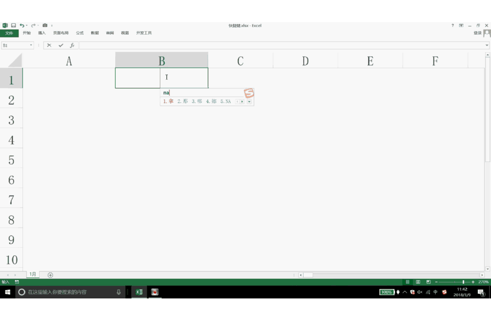Screen dimensions: 491x321
Task: Select row 10 header
Action: pos(11,260)
